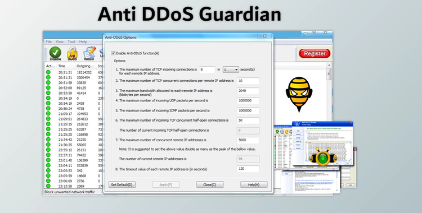This screenshot has height=213, width=422.
Task: Click the UDP packets per second field
Action: click(x=248, y=101)
